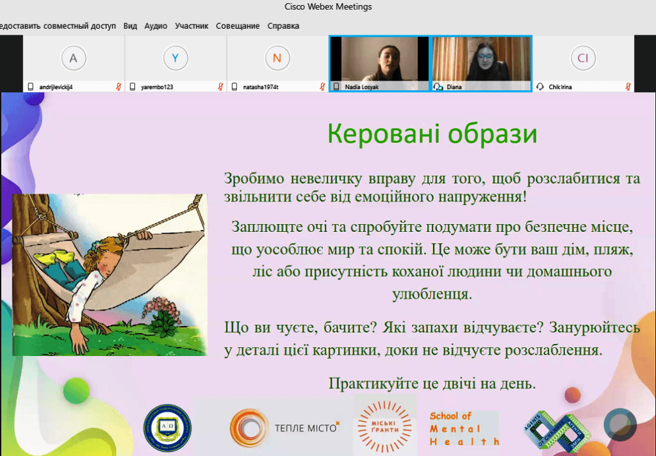Select Diana's video thumbnail

coord(482,63)
